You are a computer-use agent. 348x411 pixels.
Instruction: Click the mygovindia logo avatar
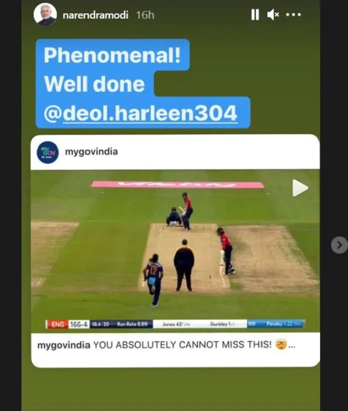48,152
